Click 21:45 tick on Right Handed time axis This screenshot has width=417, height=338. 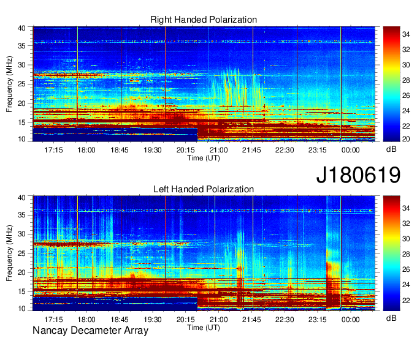[251, 150]
